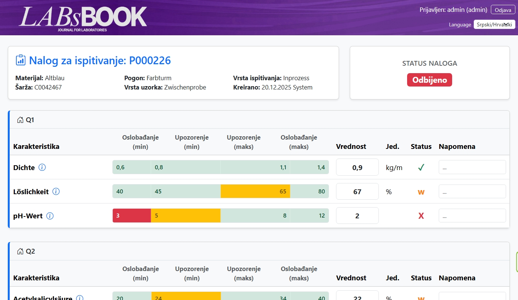Click the Karakteristika header in Q2 table
The height and width of the screenshot is (300, 518).
[x=36, y=278]
